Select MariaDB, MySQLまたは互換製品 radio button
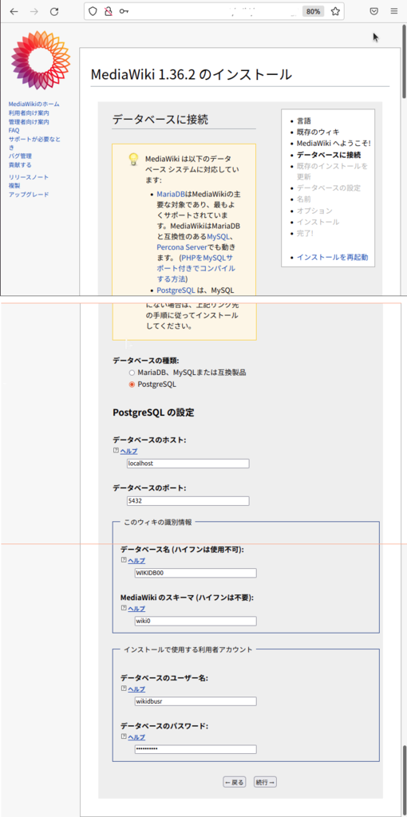 [132, 373]
